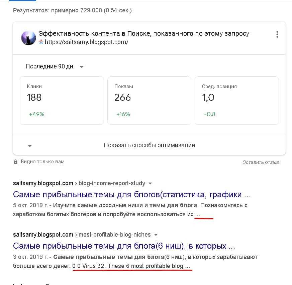Expand the optimization section using the chevron arrow
The width and height of the screenshot is (292, 285).
[x=30, y=146]
